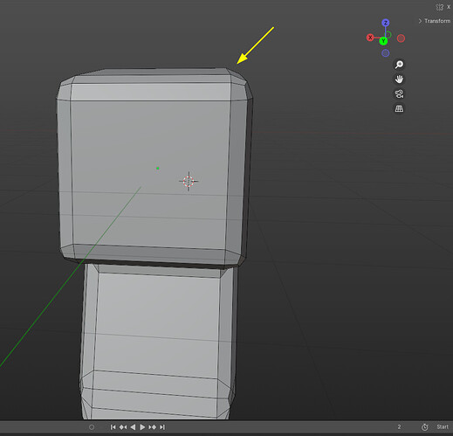
Task: Jump to the start frame
Action: click(x=113, y=427)
